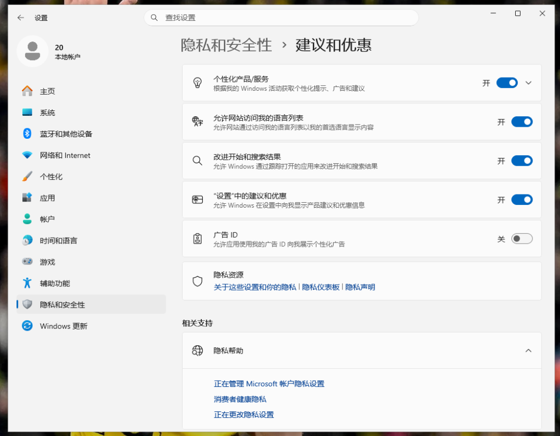Screen dimensions: 560x436
Task: Open Windows 更新 page
Action: 91,326
